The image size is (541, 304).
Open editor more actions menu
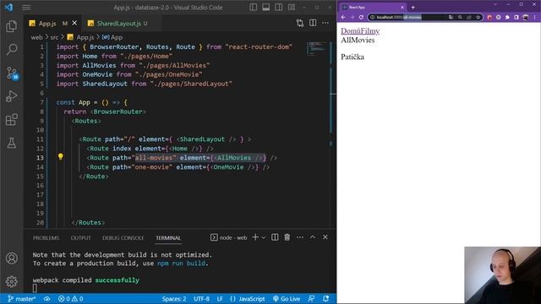[x=325, y=23]
